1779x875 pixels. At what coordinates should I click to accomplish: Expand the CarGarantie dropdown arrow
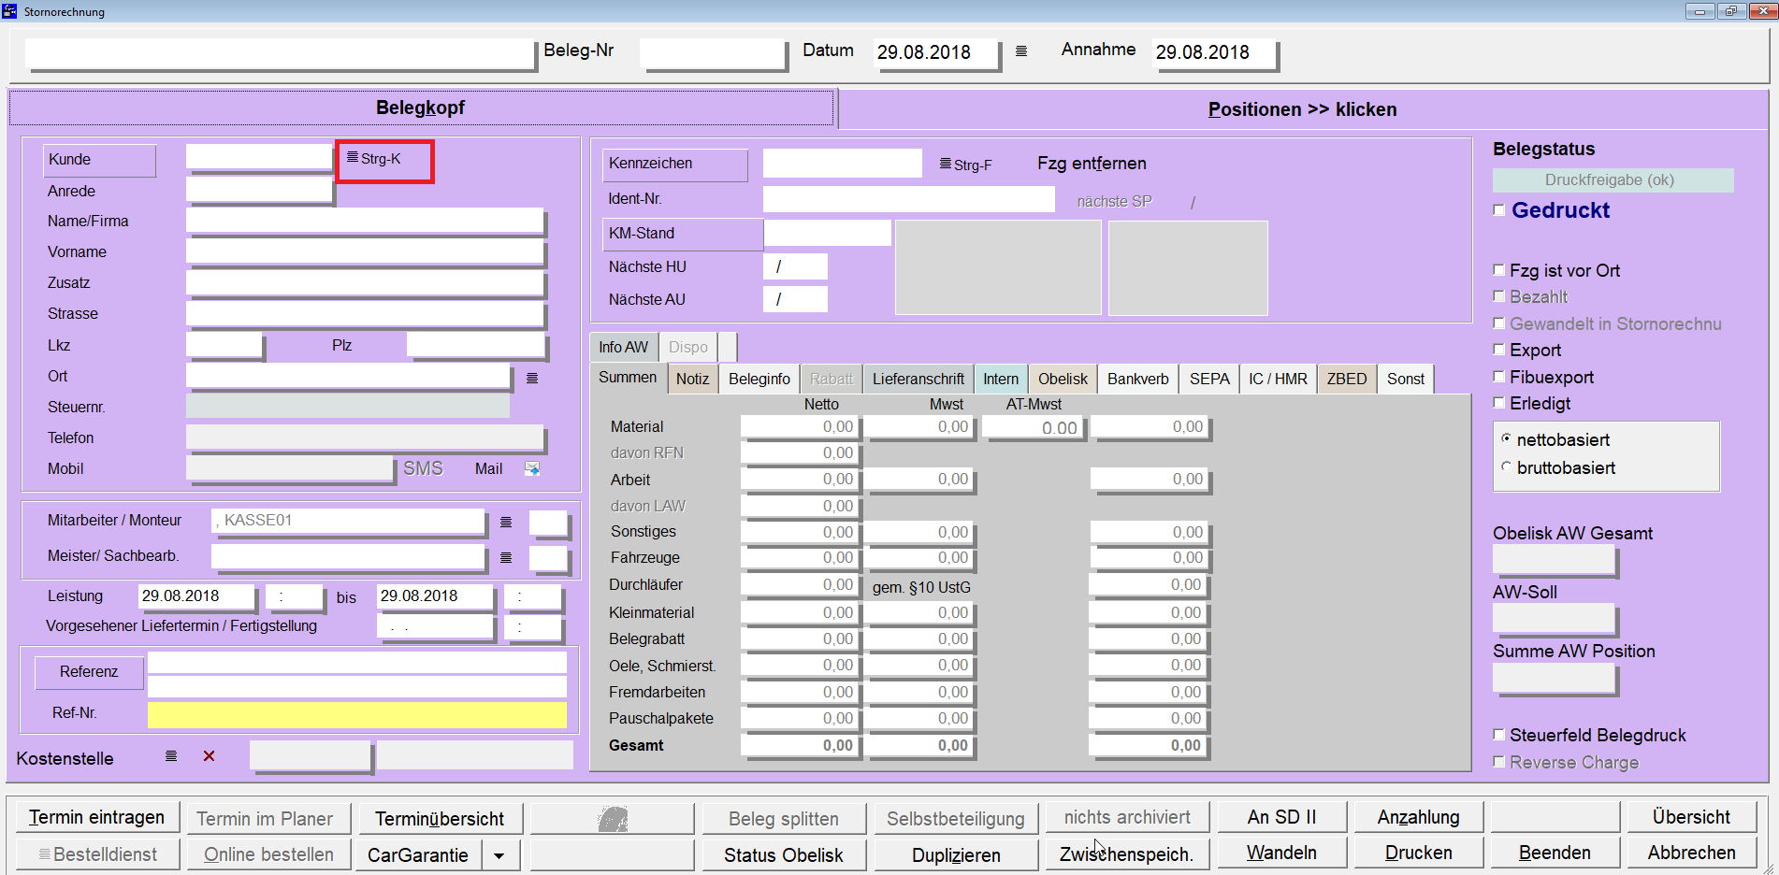tap(500, 855)
